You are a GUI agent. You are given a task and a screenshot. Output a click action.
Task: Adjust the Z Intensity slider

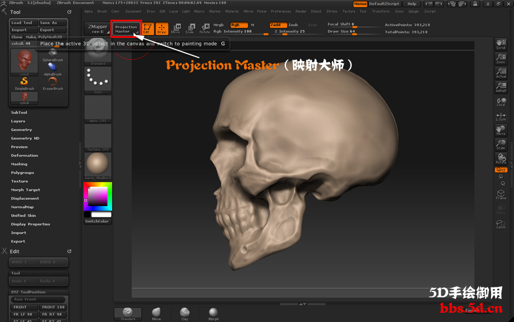point(290,32)
